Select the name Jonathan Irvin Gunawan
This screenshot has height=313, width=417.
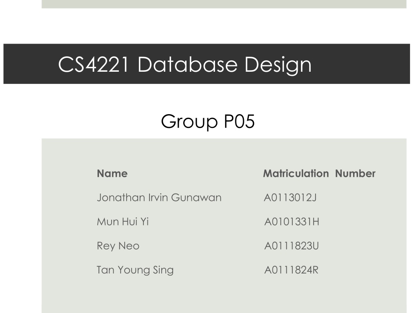point(159,198)
